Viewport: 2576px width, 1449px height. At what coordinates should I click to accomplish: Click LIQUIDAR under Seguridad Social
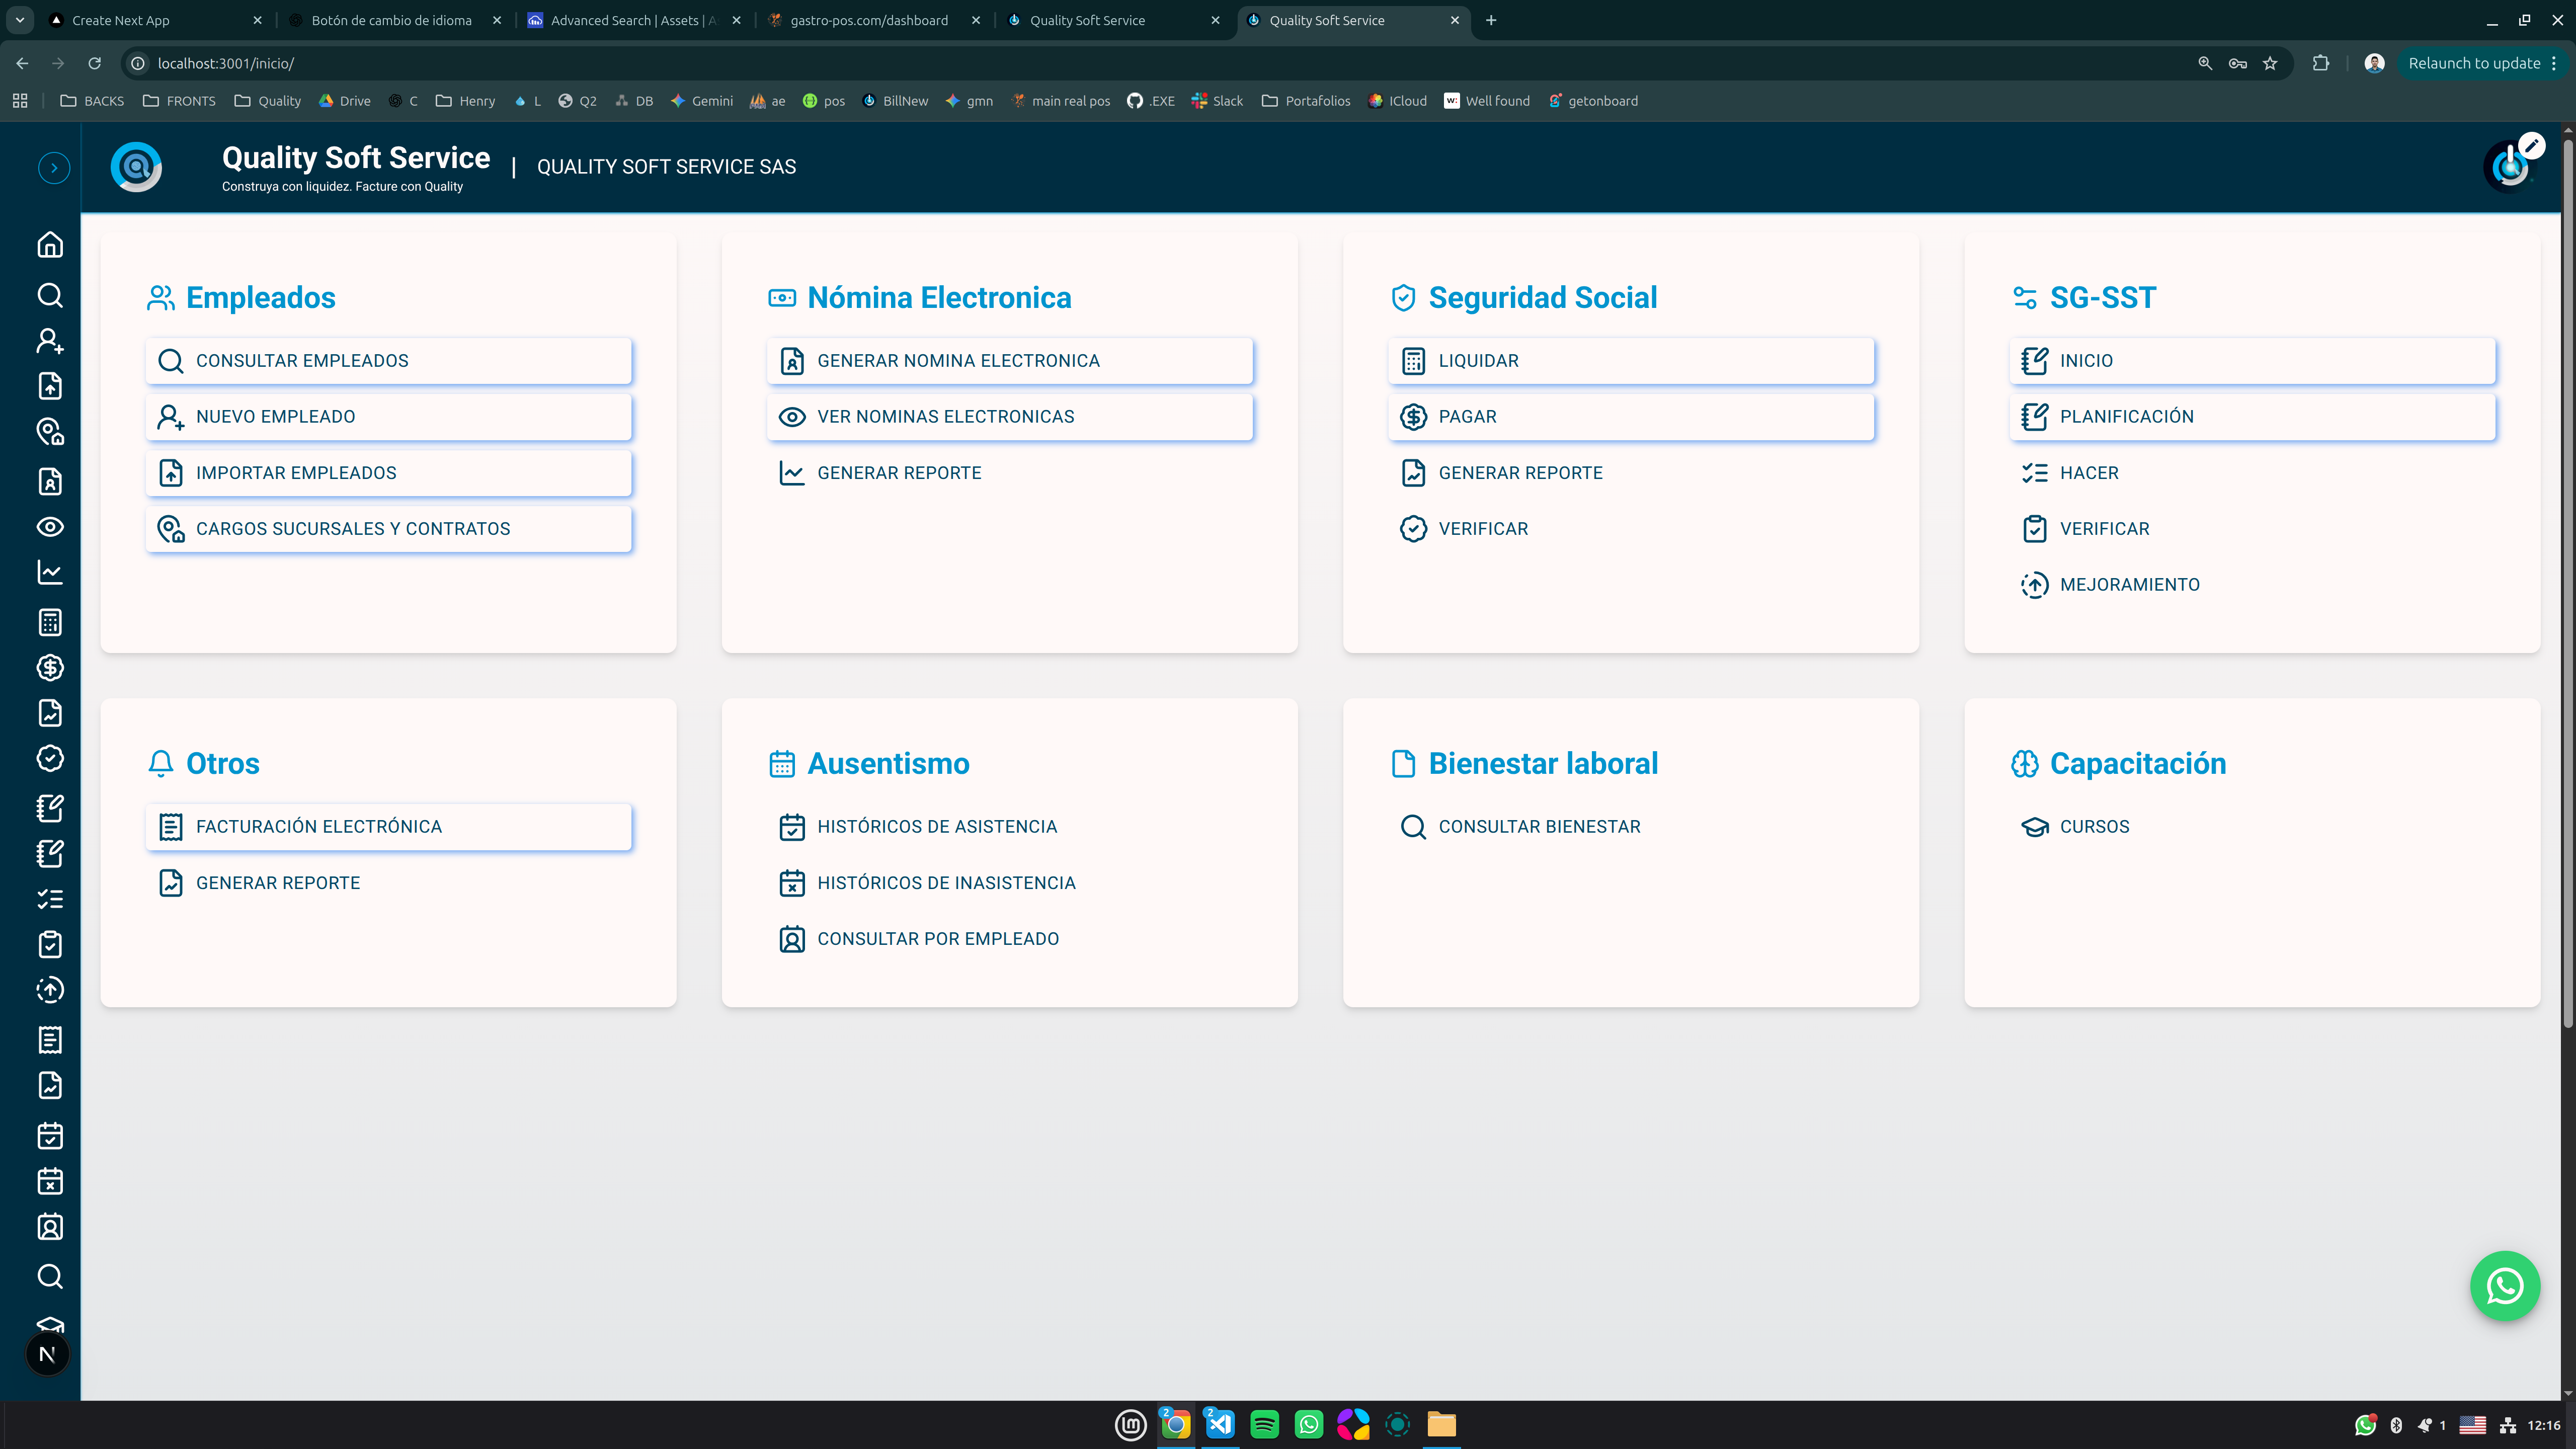(1631, 361)
